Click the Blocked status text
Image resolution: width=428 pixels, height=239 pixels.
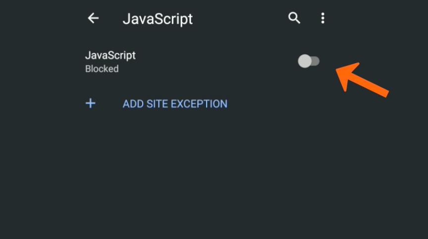click(x=102, y=69)
